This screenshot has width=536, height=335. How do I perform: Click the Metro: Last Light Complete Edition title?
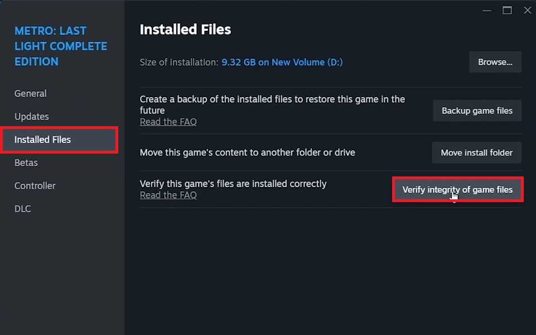60,46
